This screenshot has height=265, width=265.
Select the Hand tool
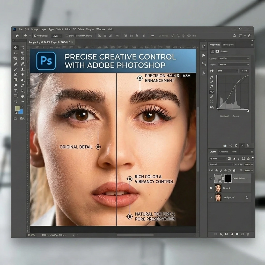click(x=22, y=96)
